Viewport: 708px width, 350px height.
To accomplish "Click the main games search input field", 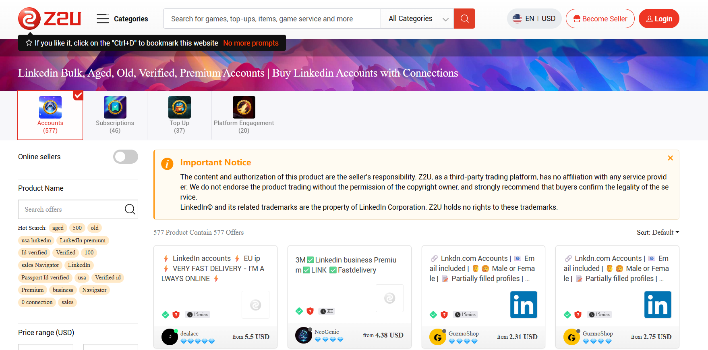I will click(272, 19).
